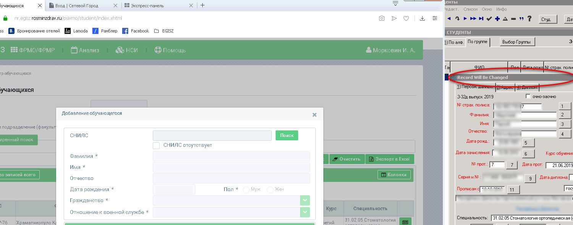Click the heart bookmark icon in address bar
573x225 pixels.
click(x=407, y=18)
